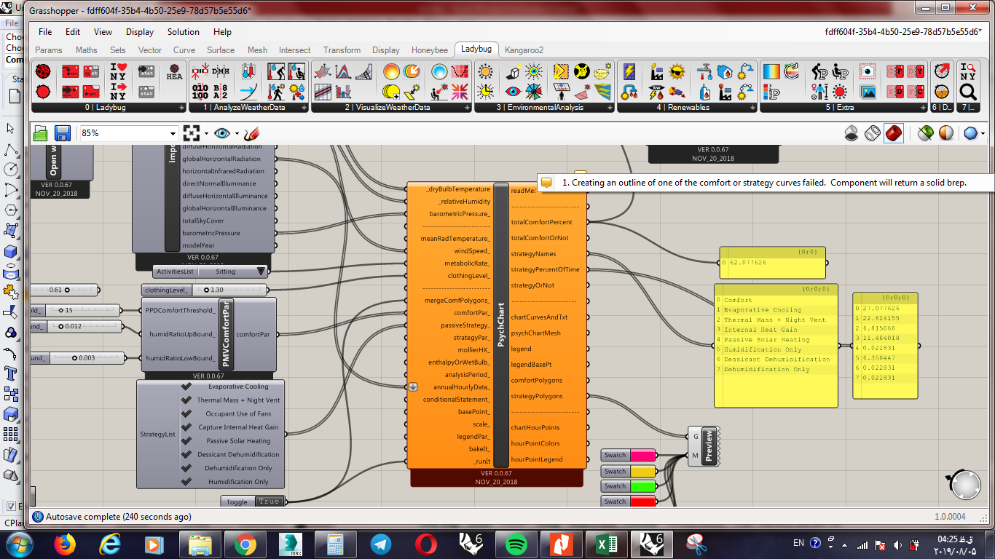Click the Grasshopper canvas navigation compass
The width and height of the screenshot is (995, 559).
pyautogui.click(x=966, y=485)
